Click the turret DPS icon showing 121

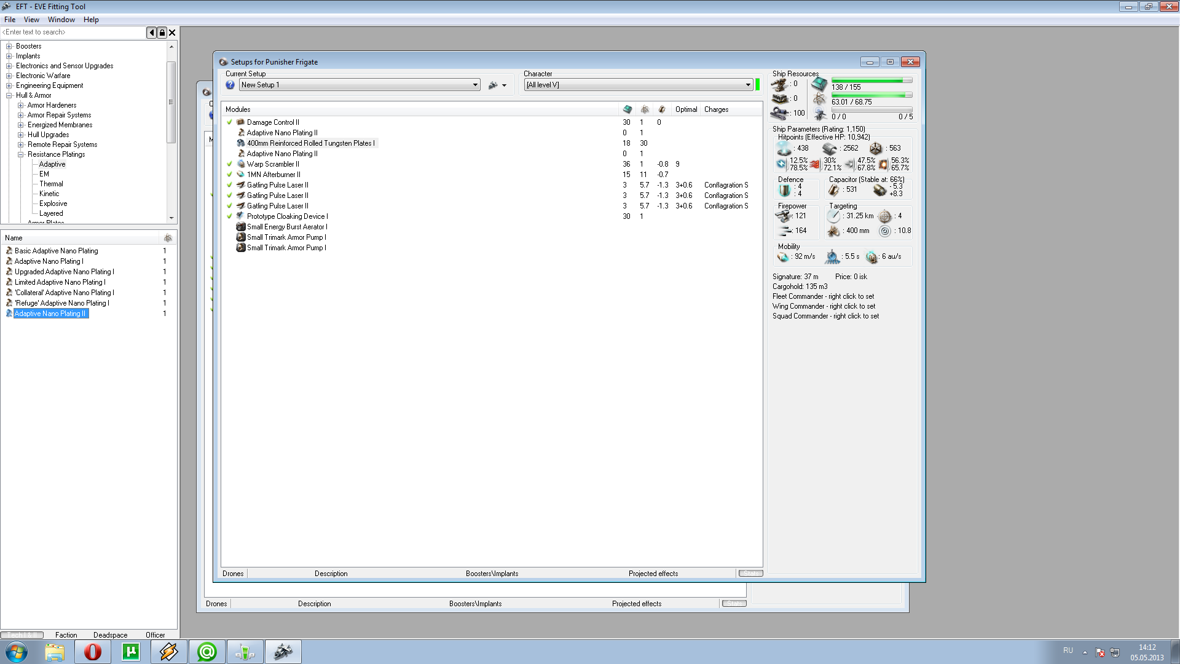point(784,216)
